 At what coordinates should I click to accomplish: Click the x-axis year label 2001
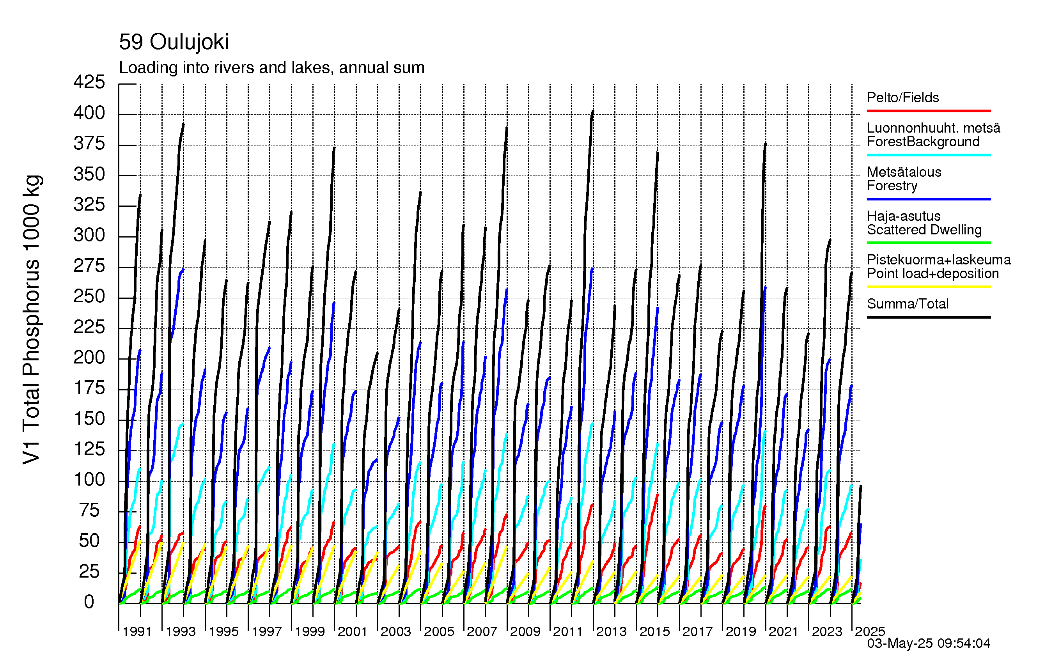pos(353,631)
